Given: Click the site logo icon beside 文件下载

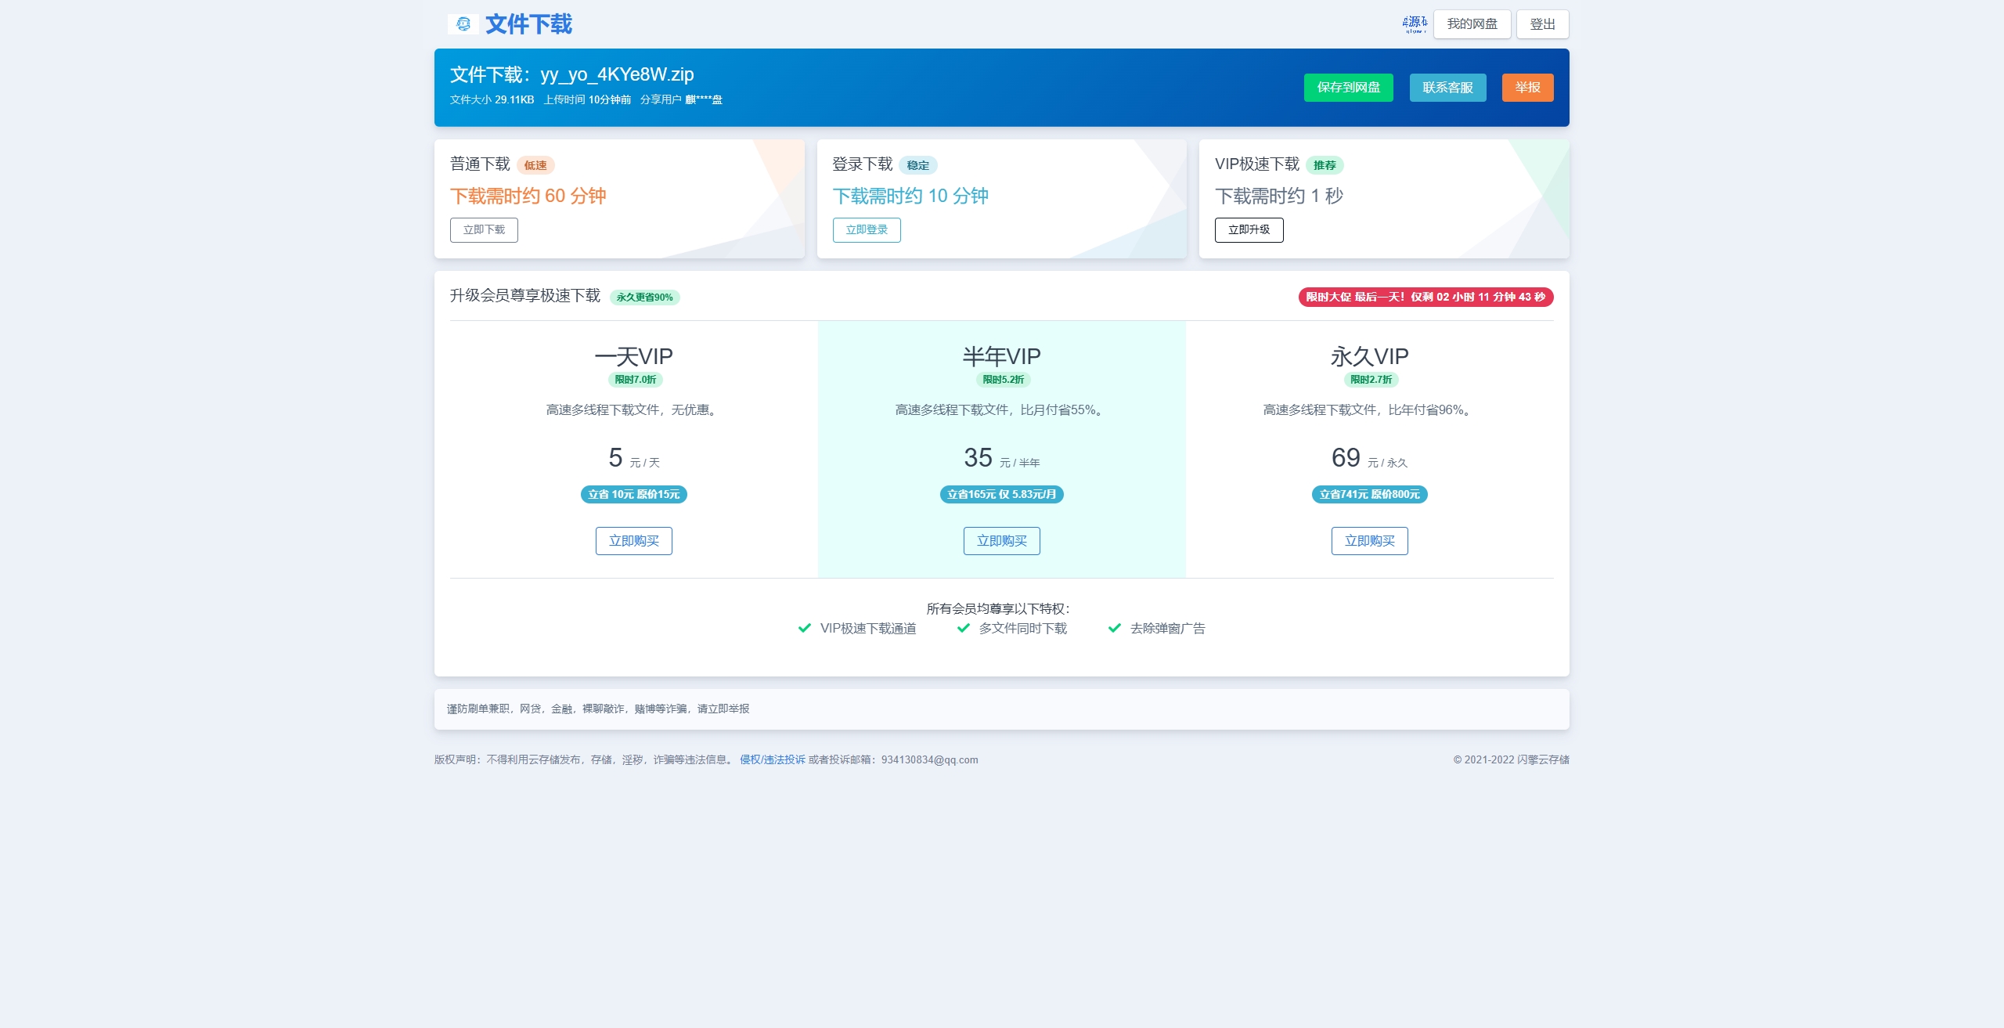Looking at the screenshot, I should pyautogui.click(x=463, y=24).
